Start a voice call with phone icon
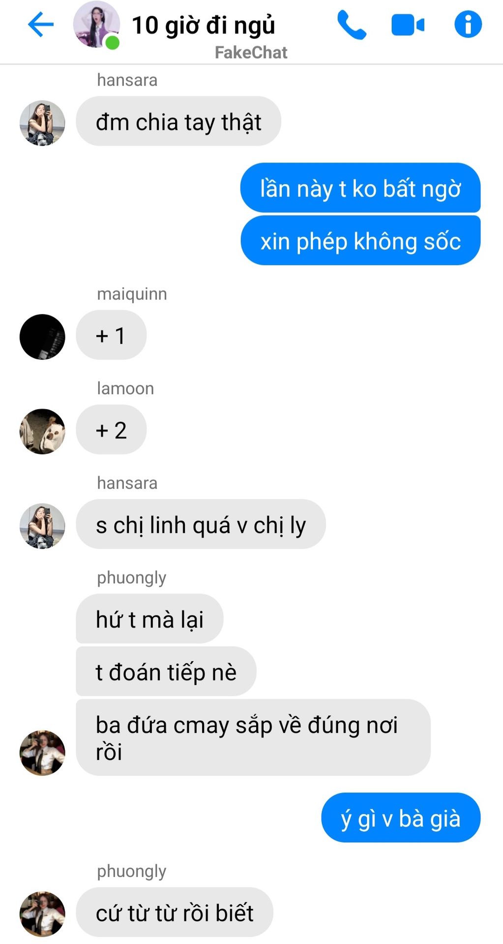Screen dimensions: 503x944 click(352, 25)
